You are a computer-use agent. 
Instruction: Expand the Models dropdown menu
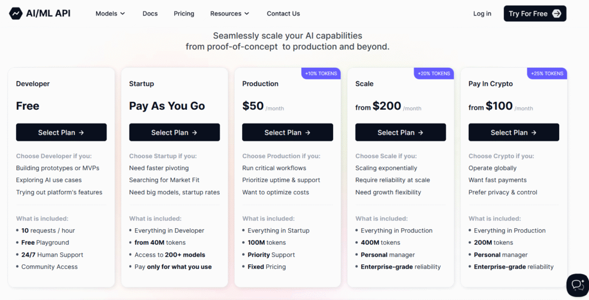110,14
